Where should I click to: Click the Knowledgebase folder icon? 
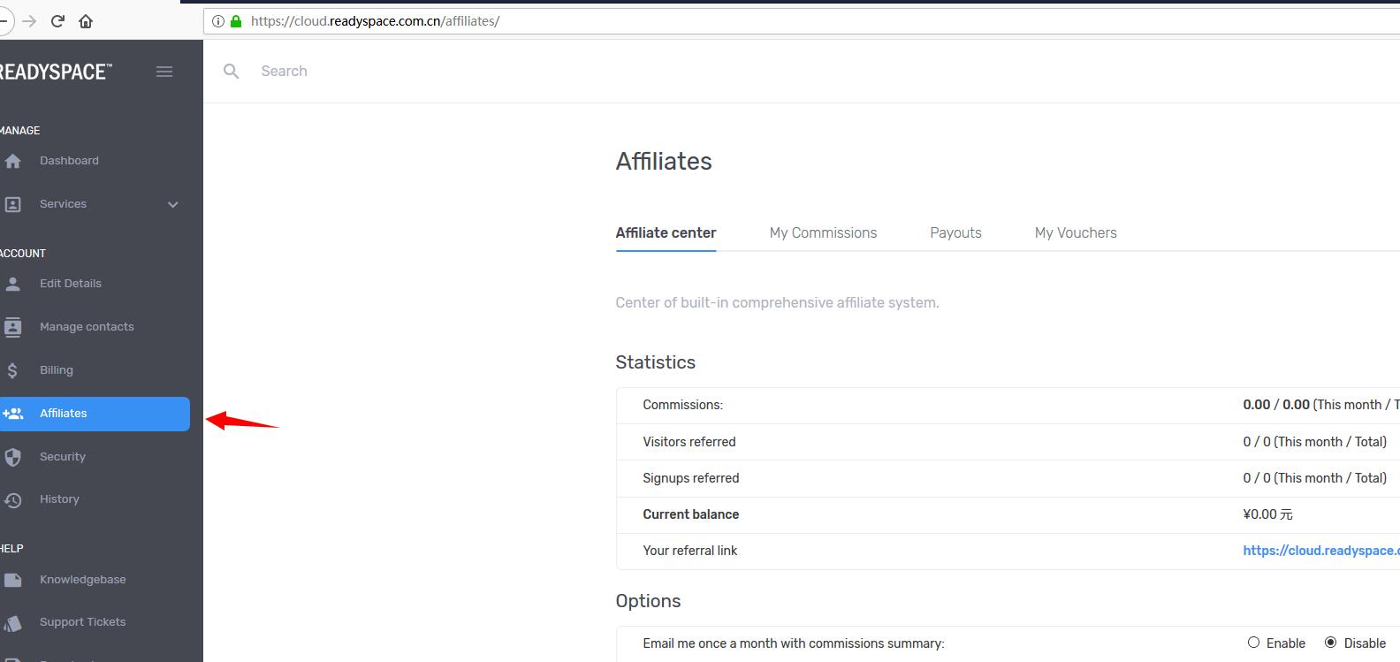coord(12,580)
